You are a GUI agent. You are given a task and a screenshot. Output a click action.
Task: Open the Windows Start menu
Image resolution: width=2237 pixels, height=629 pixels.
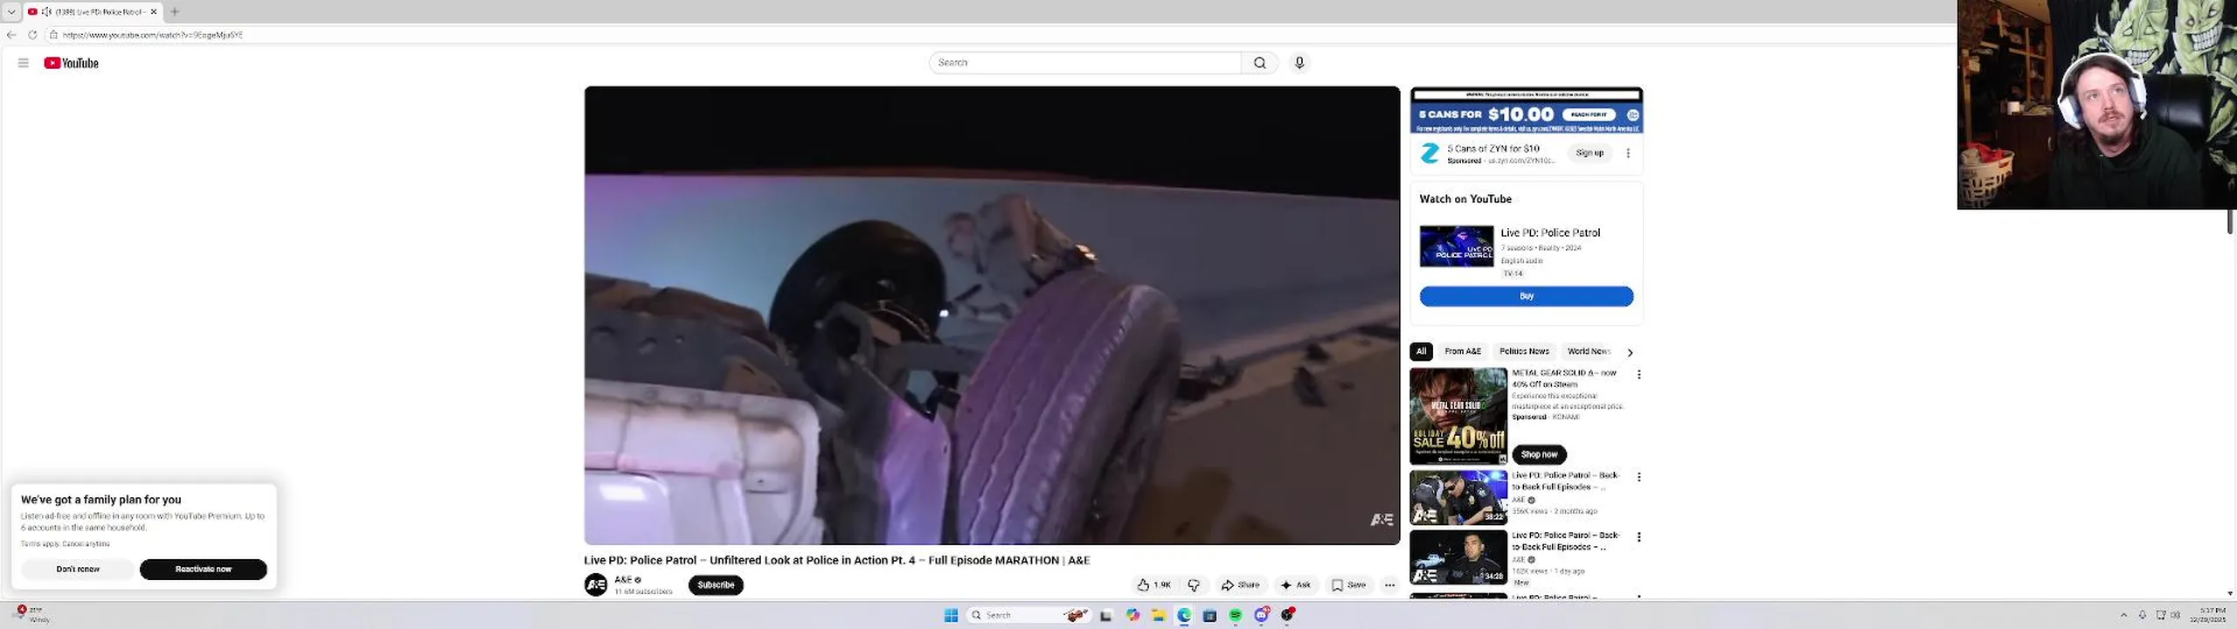click(x=951, y=616)
